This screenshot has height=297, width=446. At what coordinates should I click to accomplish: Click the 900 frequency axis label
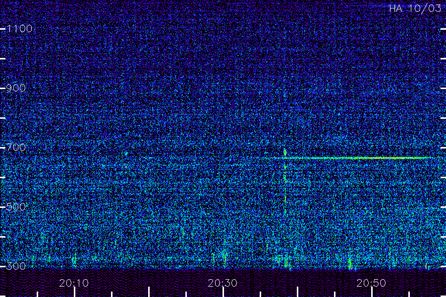(16, 88)
